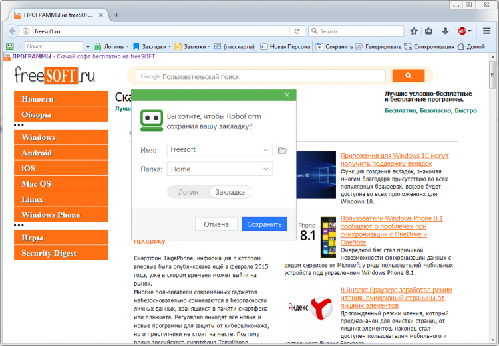Click scrollbar down arrow
499x346 pixels.
492,341
